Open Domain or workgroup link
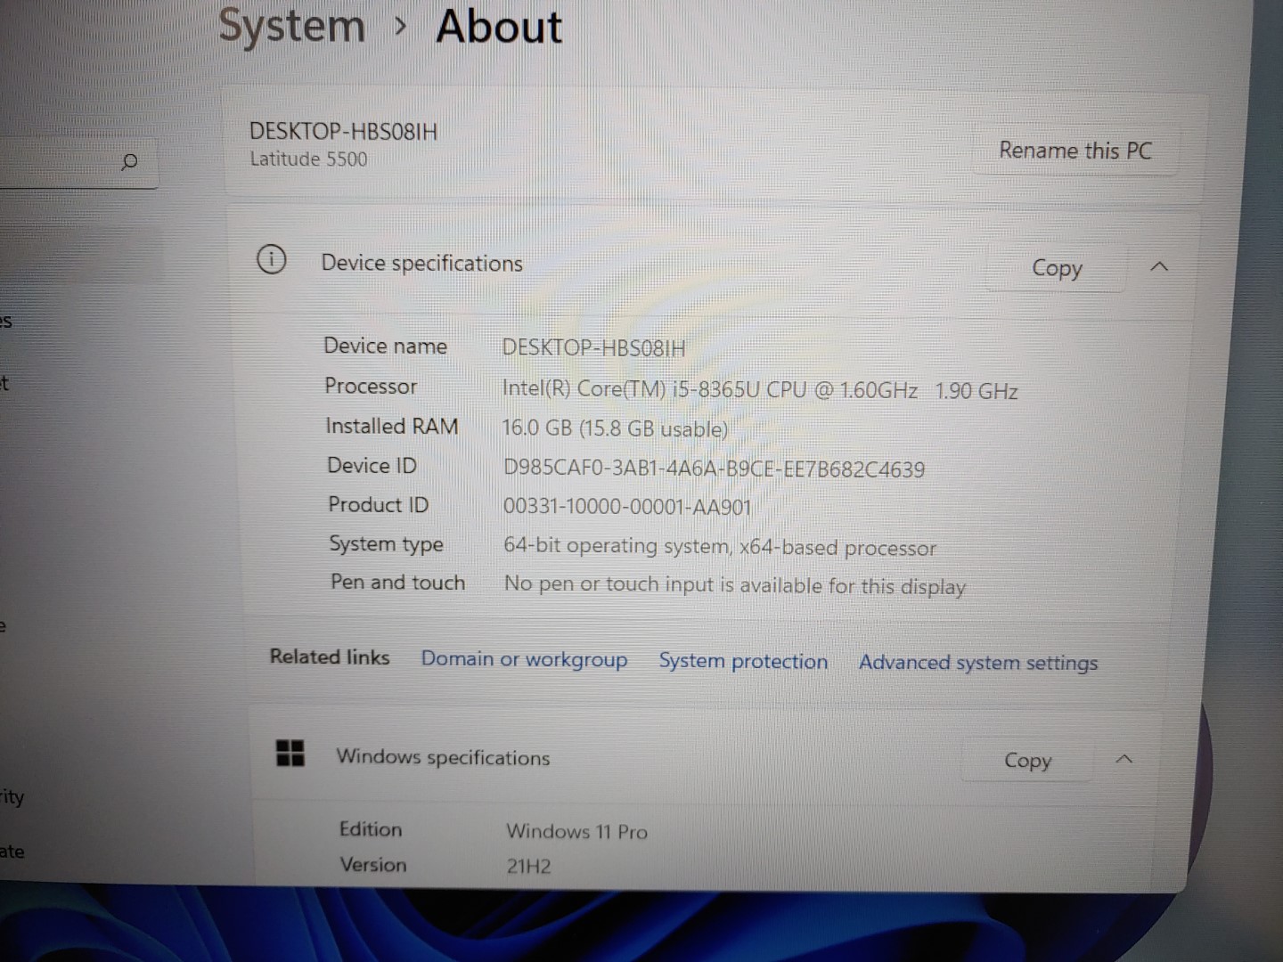Screen dimensions: 1283x962 click(x=524, y=659)
